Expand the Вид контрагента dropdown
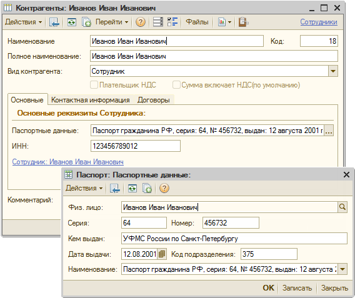Screen dimensions: 355x298 [332, 71]
